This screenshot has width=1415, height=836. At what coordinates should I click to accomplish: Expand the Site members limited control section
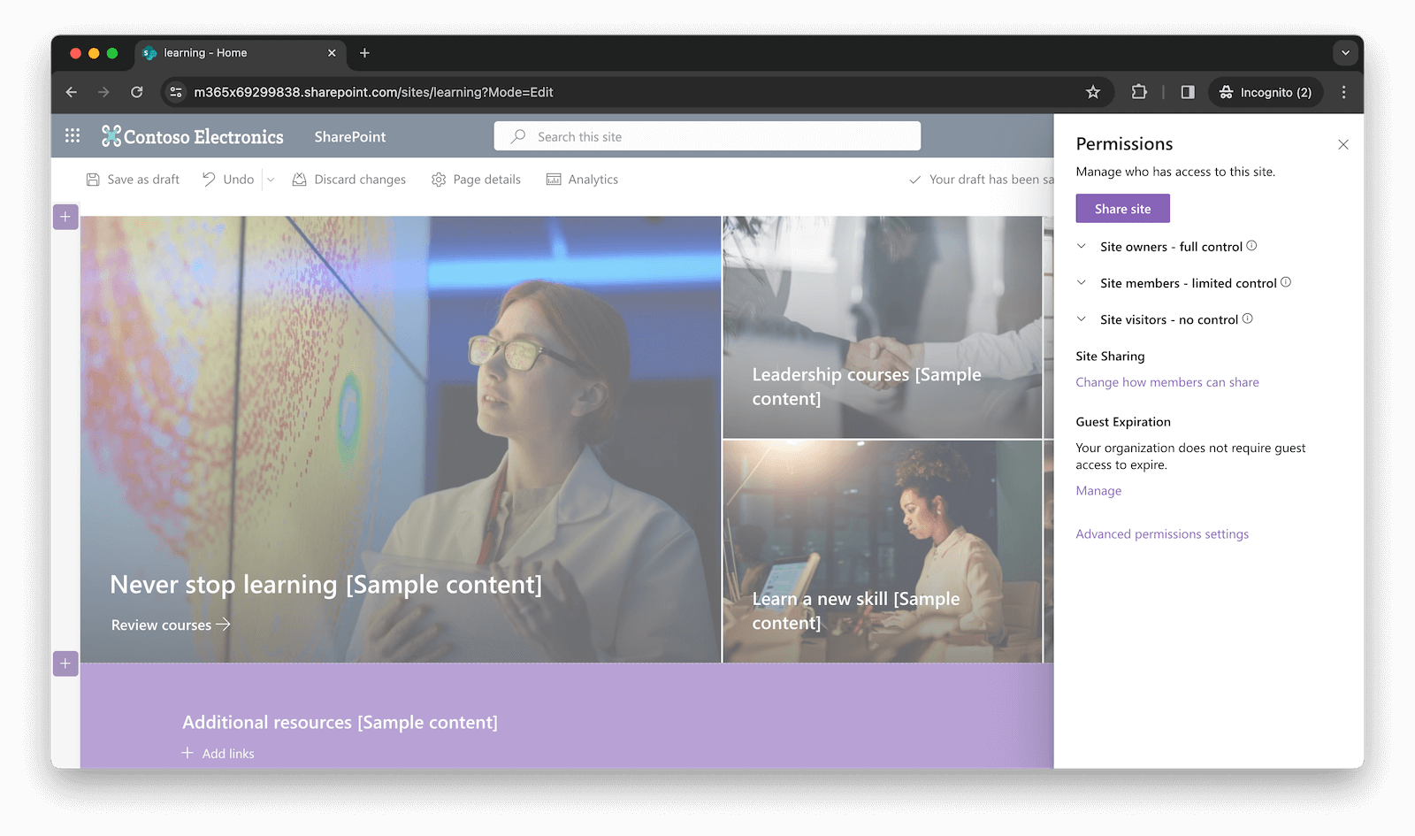[x=1082, y=282]
